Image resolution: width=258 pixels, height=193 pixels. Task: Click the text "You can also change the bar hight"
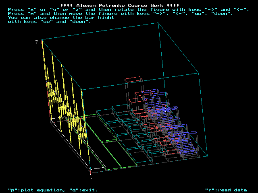click(x=61, y=18)
